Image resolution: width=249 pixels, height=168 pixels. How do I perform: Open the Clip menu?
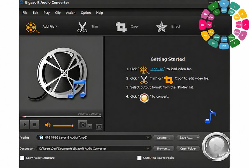[58, 13]
